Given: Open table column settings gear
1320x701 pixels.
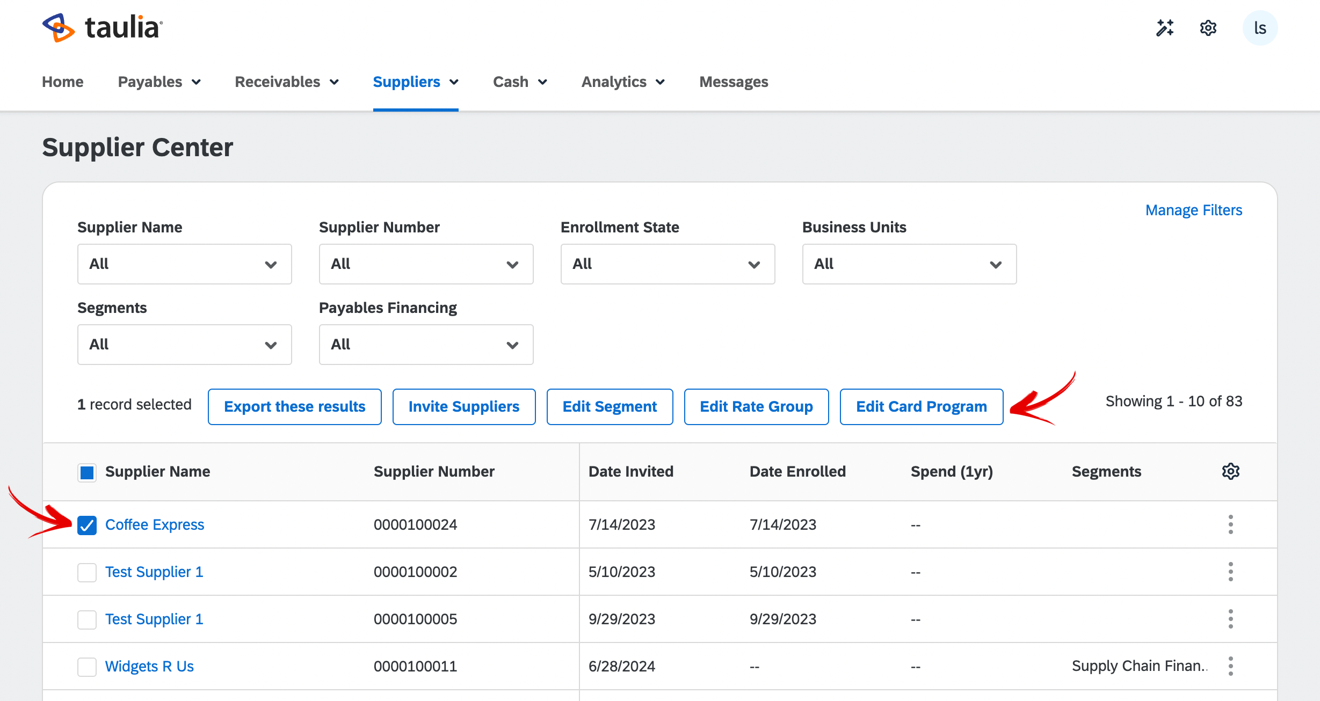Looking at the screenshot, I should 1230,471.
